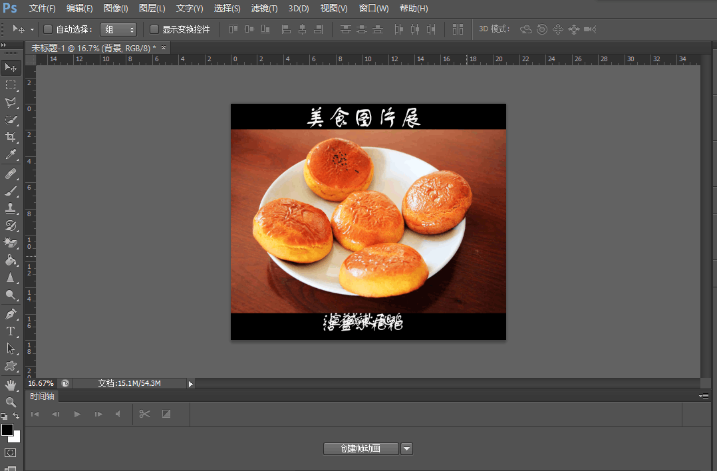Pick the Eyedropper tool
The image size is (717, 471).
click(11, 154)
